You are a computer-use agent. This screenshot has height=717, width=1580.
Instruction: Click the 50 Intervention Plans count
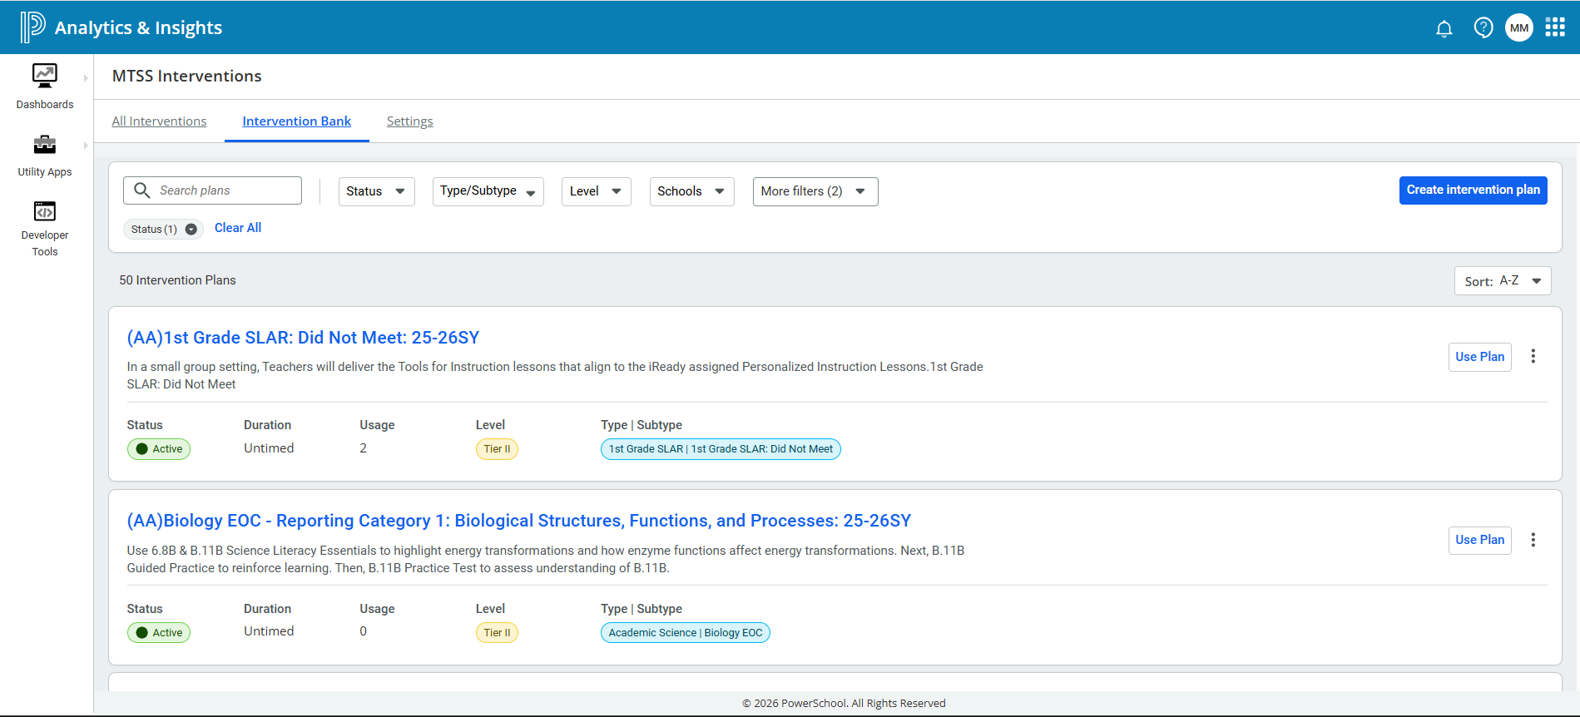[177, 280]
